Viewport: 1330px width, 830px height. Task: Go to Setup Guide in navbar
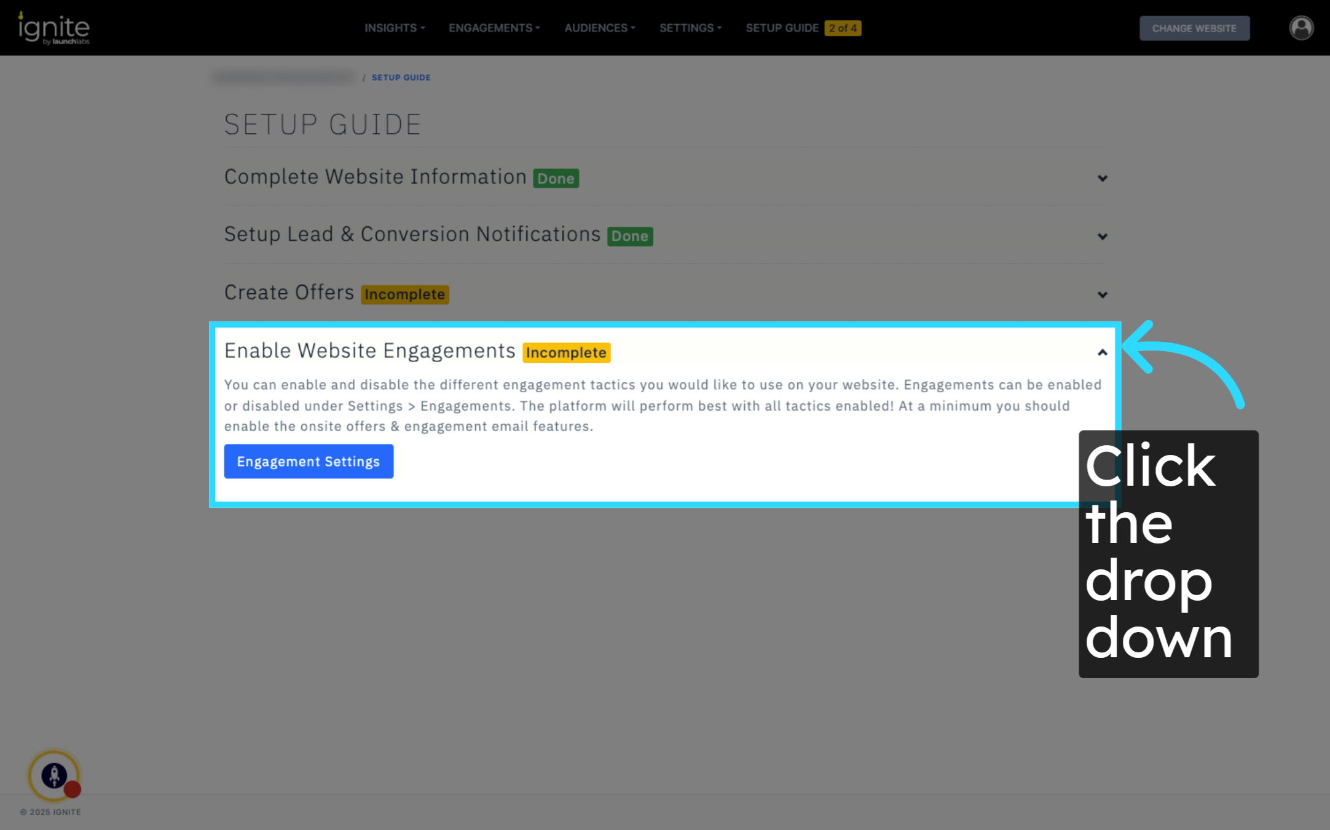tap(782, 28)
